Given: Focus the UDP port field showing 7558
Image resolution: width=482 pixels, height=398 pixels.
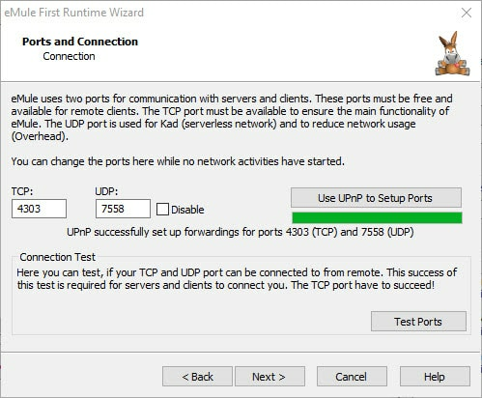Looking at the screenshot, I should 123,209.
